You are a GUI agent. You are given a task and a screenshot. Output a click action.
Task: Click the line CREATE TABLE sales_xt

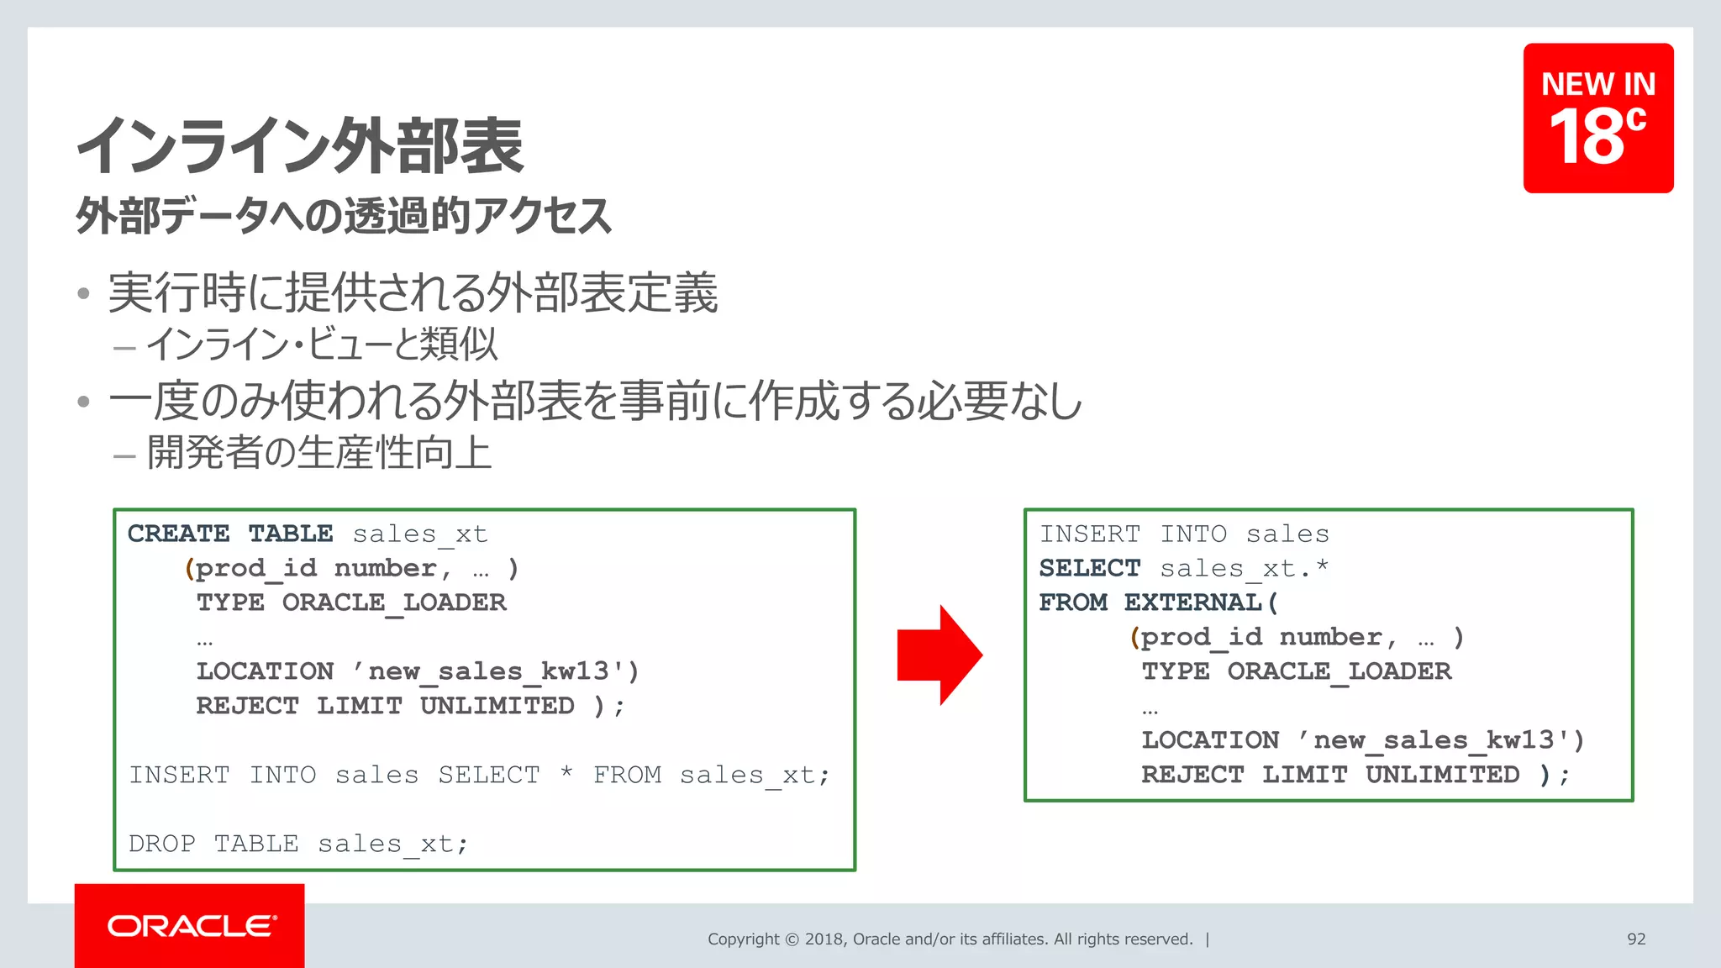pyautogui.click(x=308, y=534)
